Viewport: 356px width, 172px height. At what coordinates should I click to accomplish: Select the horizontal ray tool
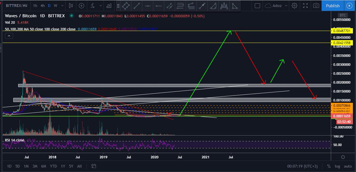[x=159, y=6]
